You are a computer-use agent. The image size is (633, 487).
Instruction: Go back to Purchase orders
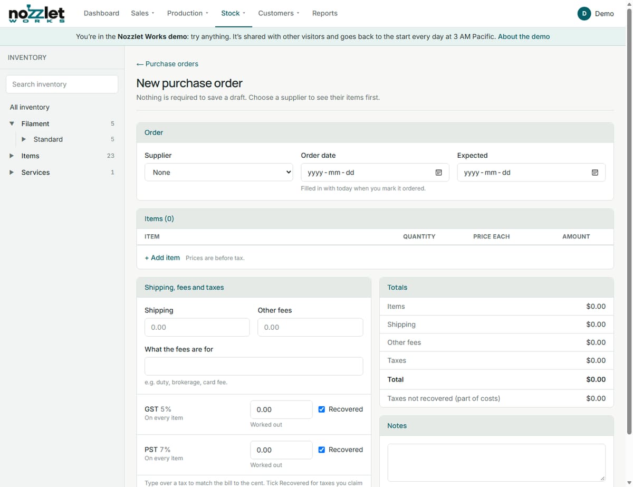167,64
